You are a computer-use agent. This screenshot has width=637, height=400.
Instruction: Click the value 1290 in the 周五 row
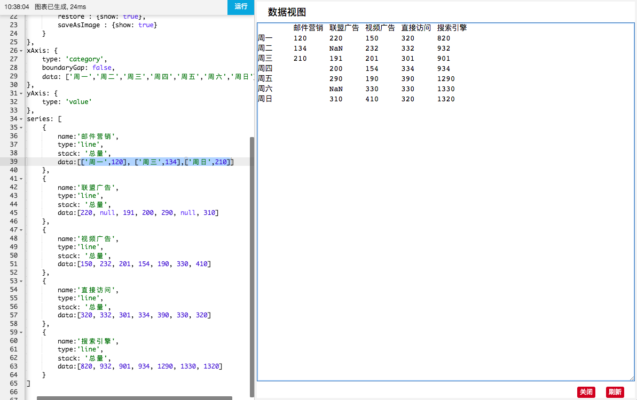[x=446, y=79]
